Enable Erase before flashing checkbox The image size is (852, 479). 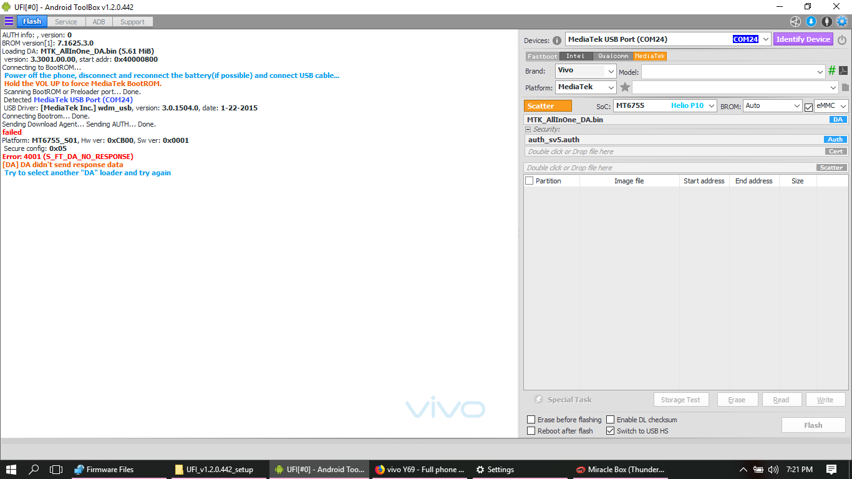(x=531, y=420)
